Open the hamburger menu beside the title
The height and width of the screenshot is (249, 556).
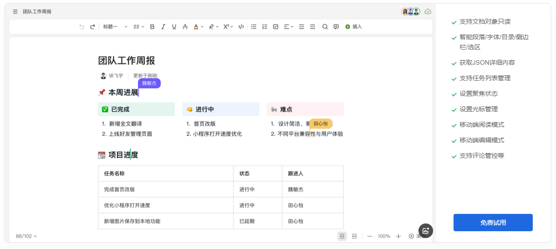(x=15, y=11)
